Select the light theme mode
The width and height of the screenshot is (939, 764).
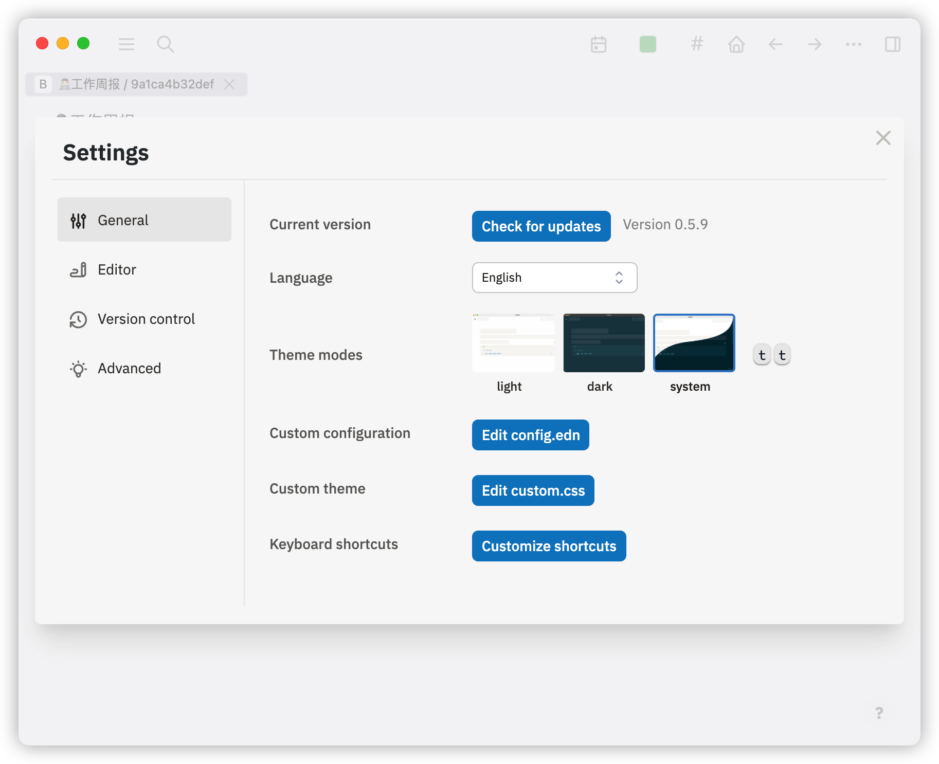pos(513,342)
